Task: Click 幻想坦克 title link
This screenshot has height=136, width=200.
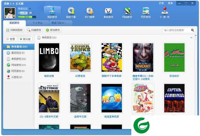Action: click(x=80, y=76)
